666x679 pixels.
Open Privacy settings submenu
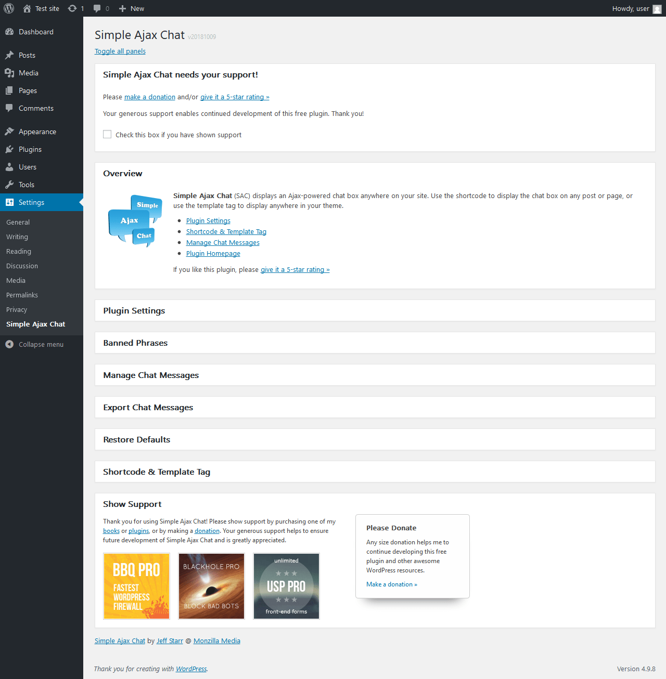(x=17, y=309)
